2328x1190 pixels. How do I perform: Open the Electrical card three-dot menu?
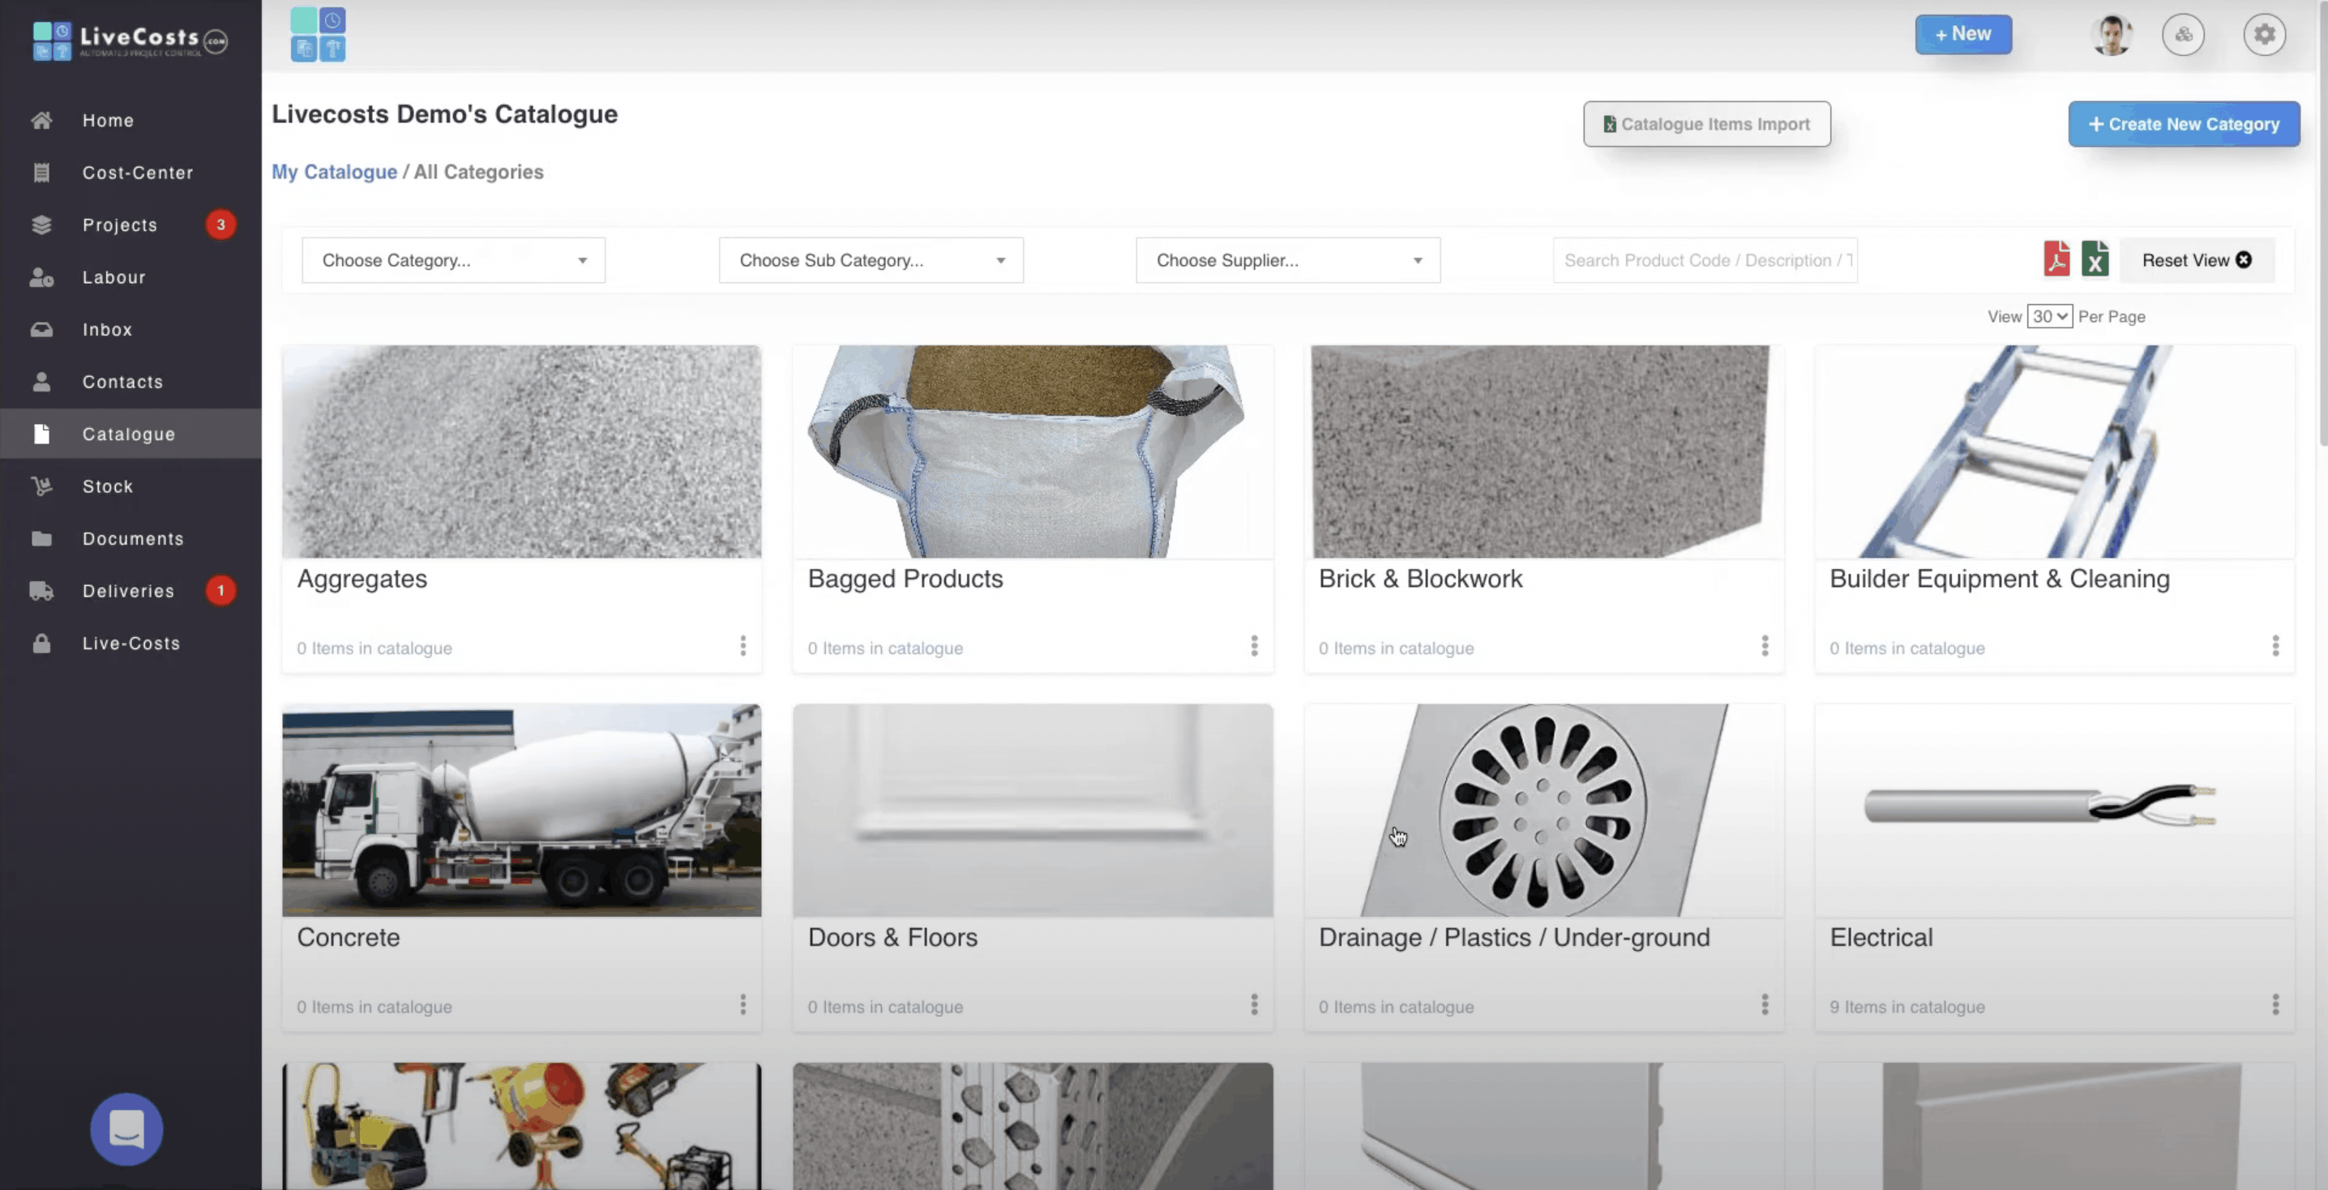[2275, 1004]
